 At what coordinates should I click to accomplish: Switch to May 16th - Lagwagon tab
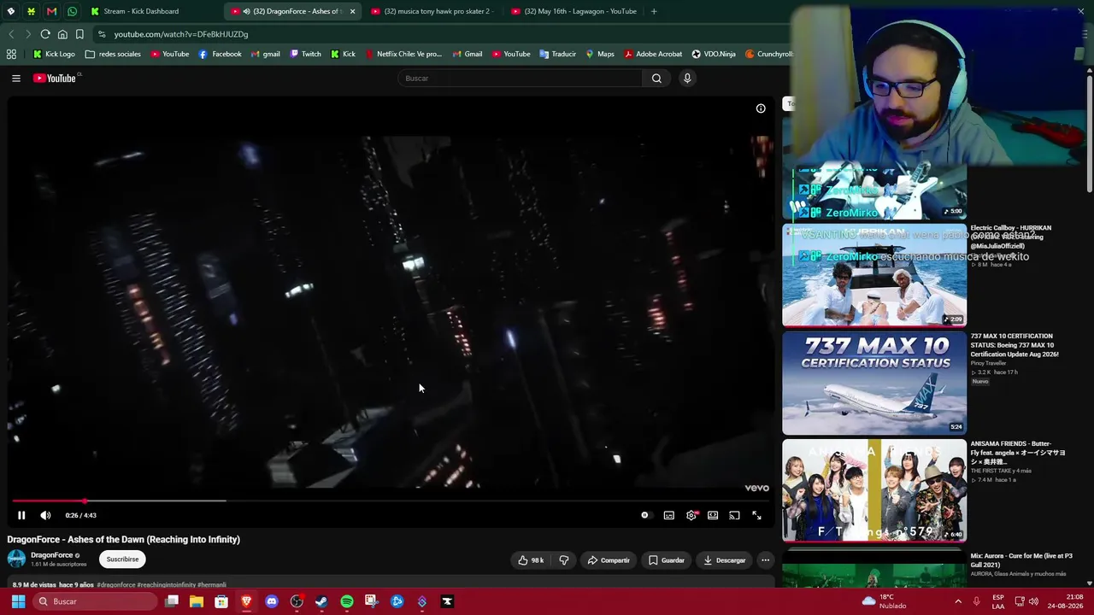(574, 11)
